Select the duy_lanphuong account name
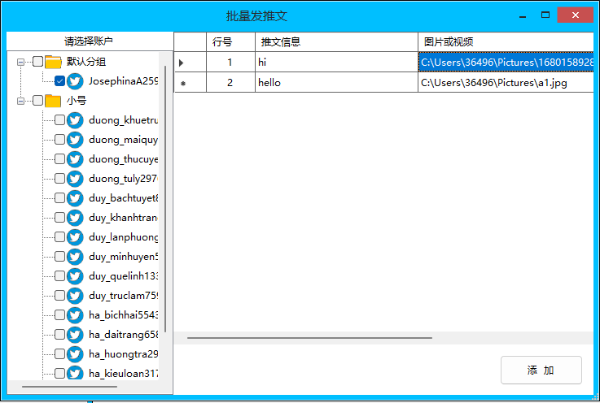The height and width of the screenshot is (403, 600). click(x=123, y=237)
